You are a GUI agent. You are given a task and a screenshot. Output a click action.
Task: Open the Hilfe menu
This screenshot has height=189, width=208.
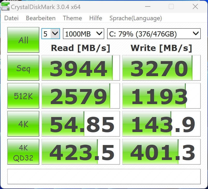[96, 18]
